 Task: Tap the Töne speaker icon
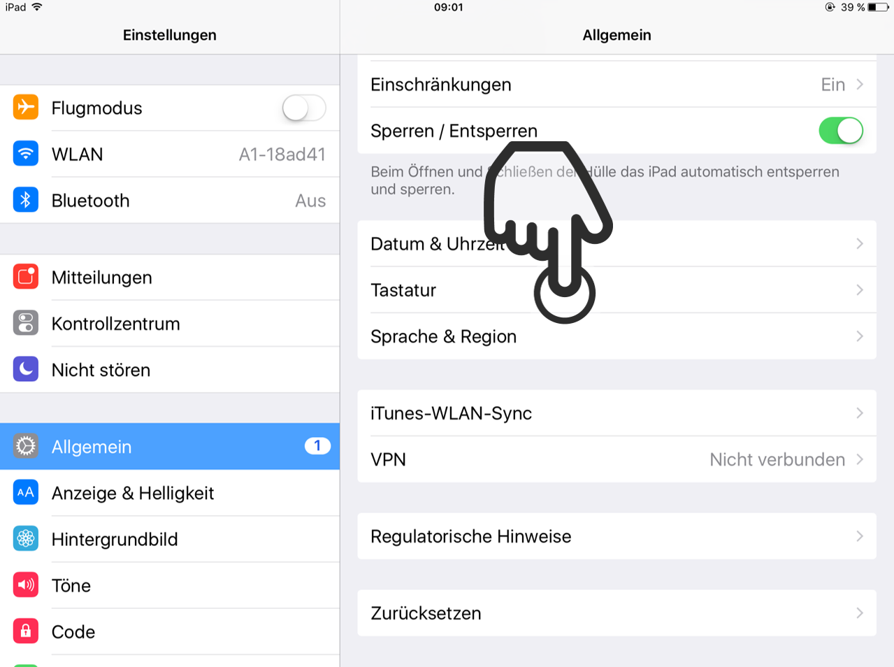point(26,584)
